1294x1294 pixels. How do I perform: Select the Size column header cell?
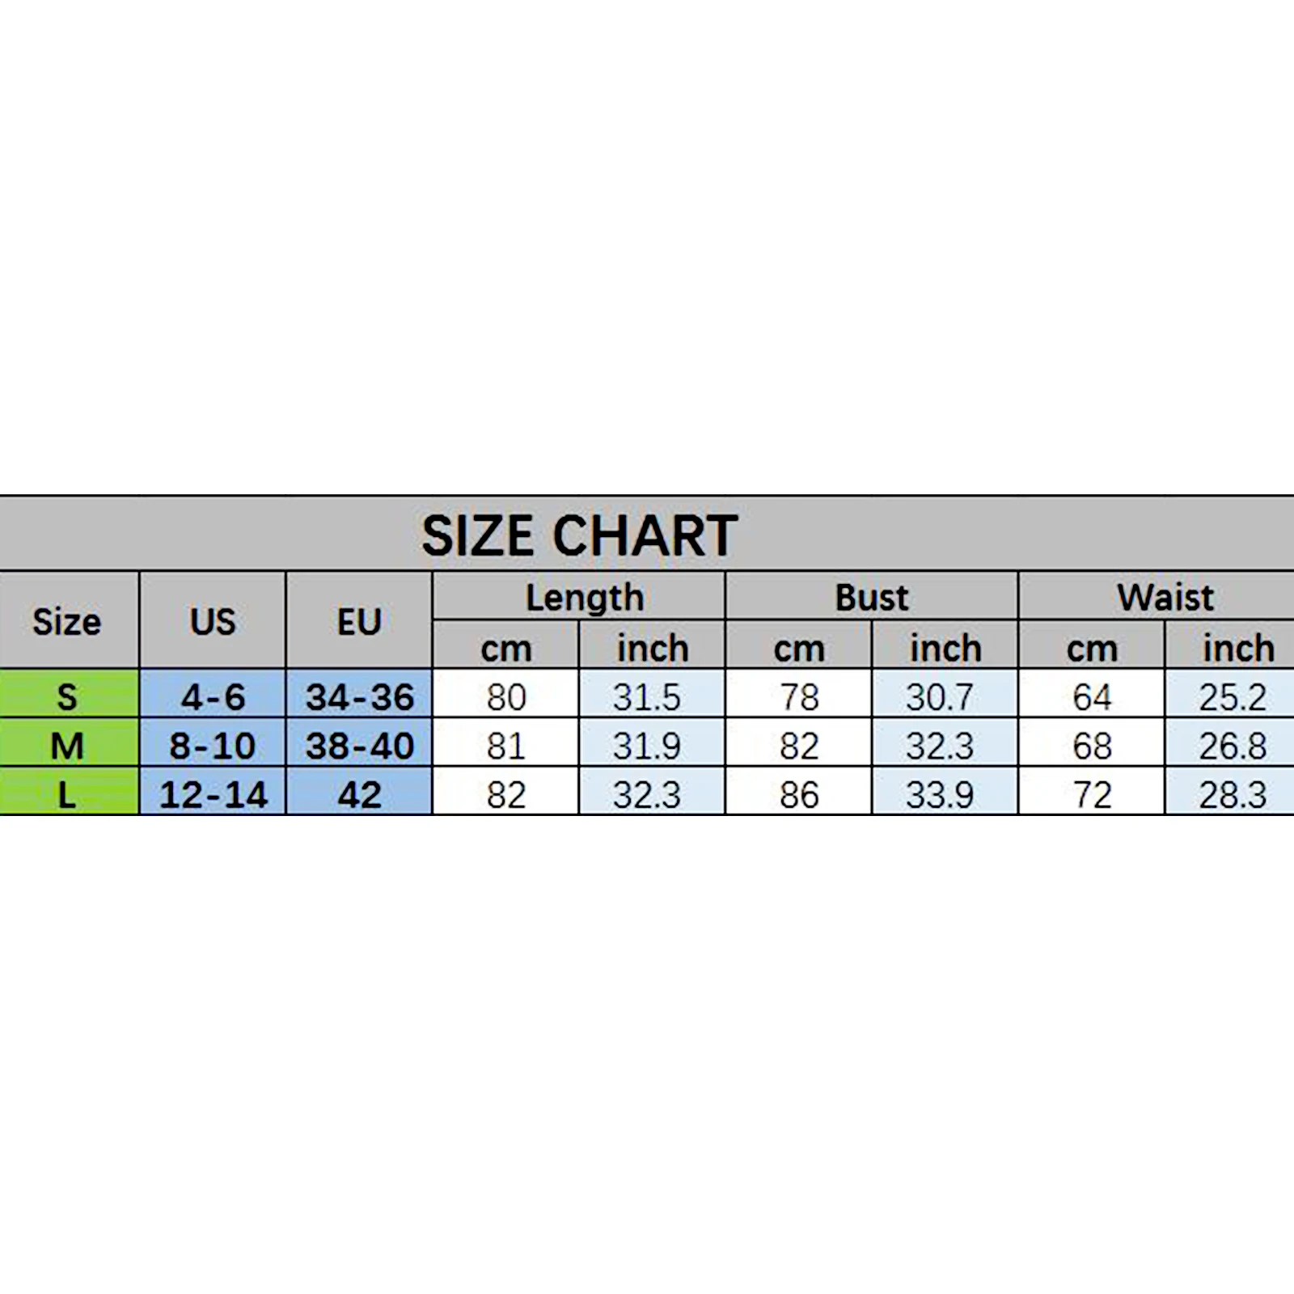(x=67, y=621)
